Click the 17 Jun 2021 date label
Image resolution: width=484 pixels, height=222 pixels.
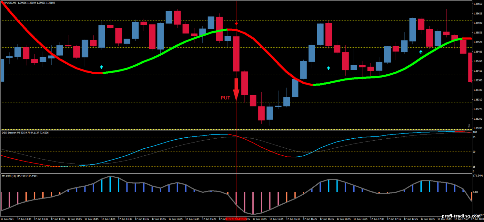point(8,219)
